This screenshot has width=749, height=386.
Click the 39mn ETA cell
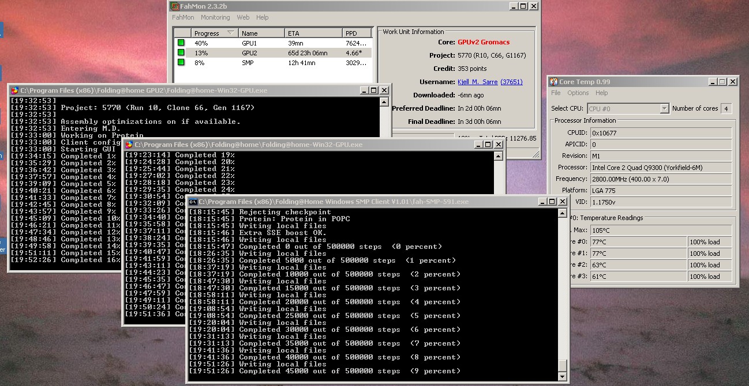pos(295,43)
